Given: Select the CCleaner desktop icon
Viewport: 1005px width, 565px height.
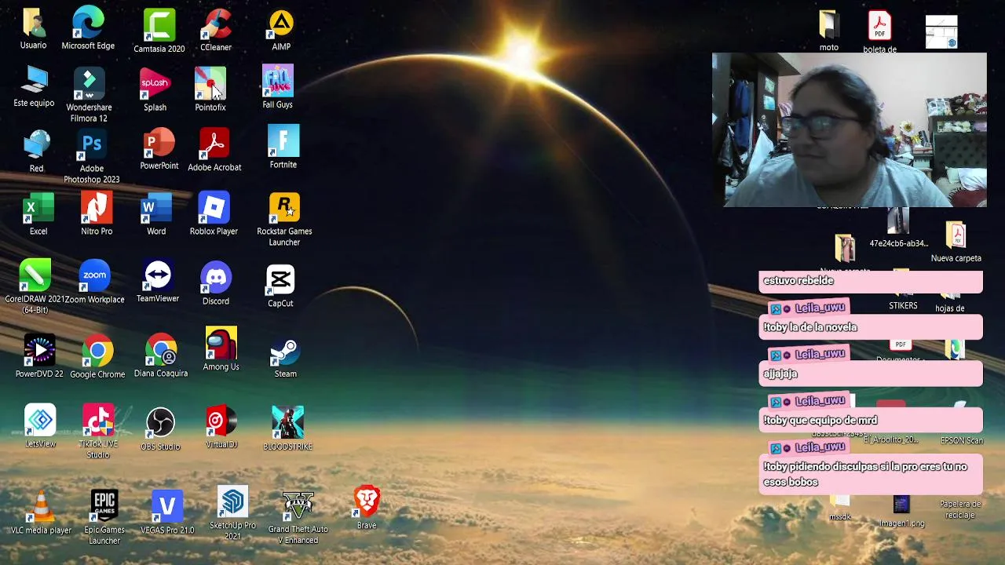Looking at the screenshot, I should click(x=216, y=25).
